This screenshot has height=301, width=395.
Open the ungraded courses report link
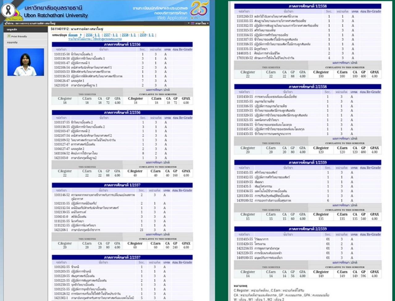[x=95, y=39]
